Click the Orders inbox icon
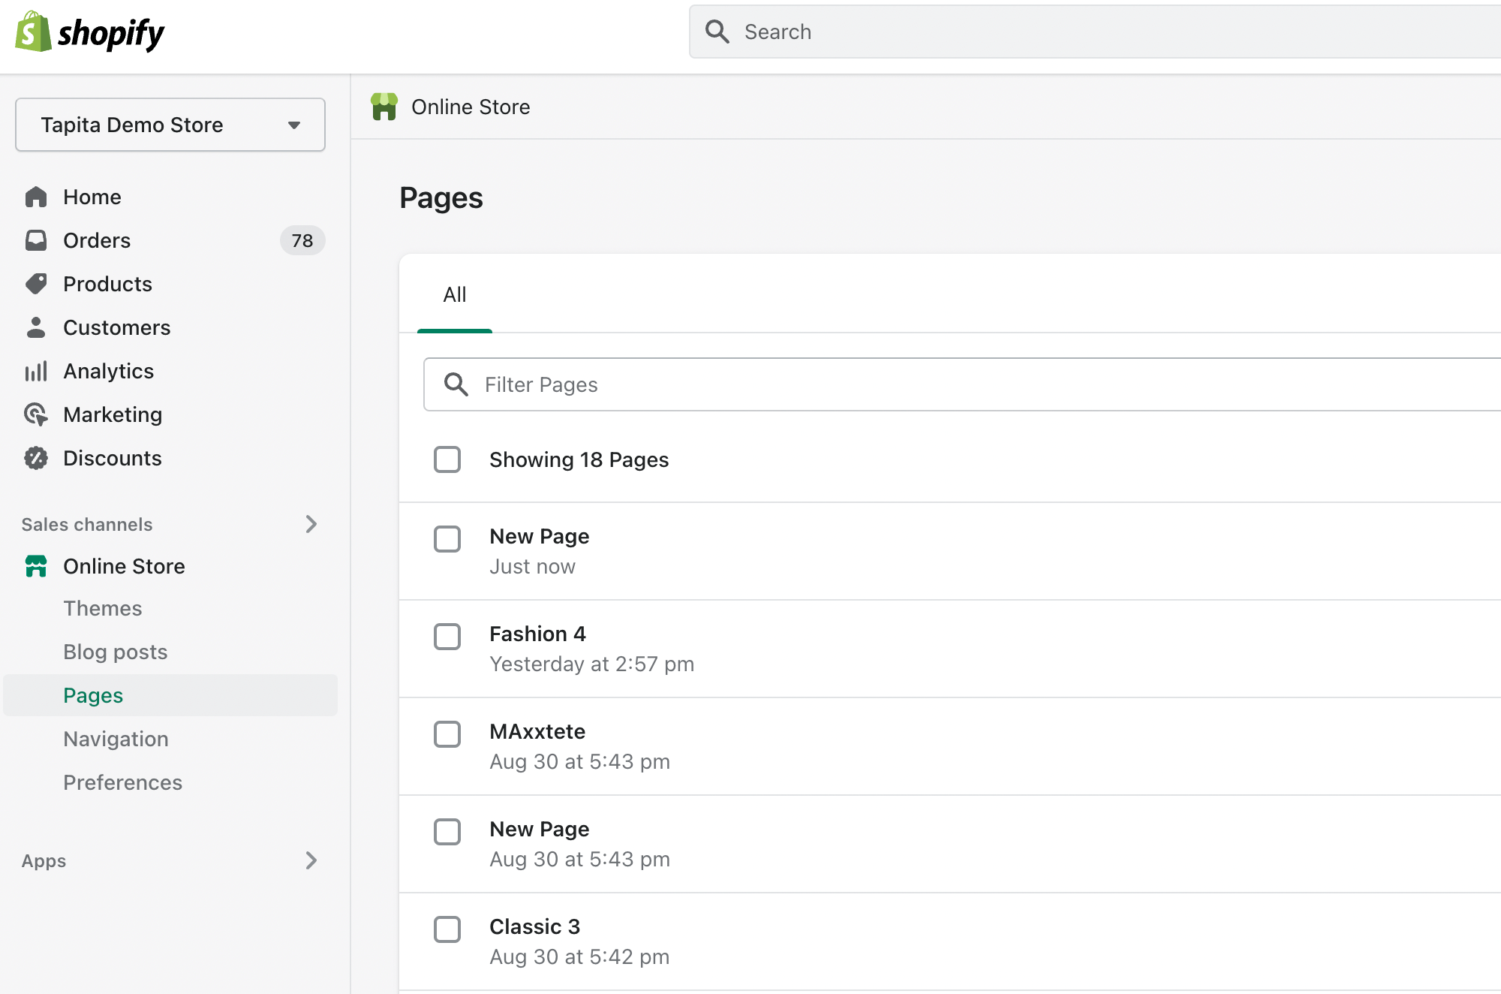Screen dimensions: 1501x994 (x=36, y=240)
